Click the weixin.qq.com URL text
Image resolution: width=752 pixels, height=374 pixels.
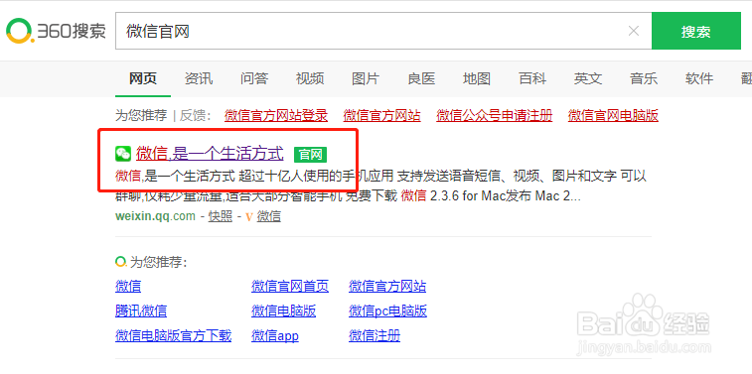click(x=155, y=216)
